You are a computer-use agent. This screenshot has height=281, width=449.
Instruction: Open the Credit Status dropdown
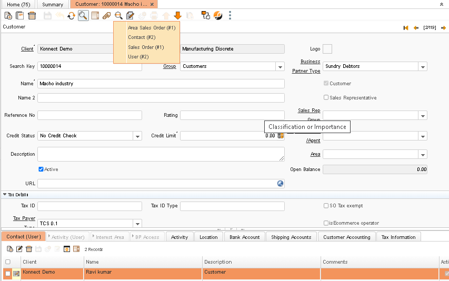(137, 136)
